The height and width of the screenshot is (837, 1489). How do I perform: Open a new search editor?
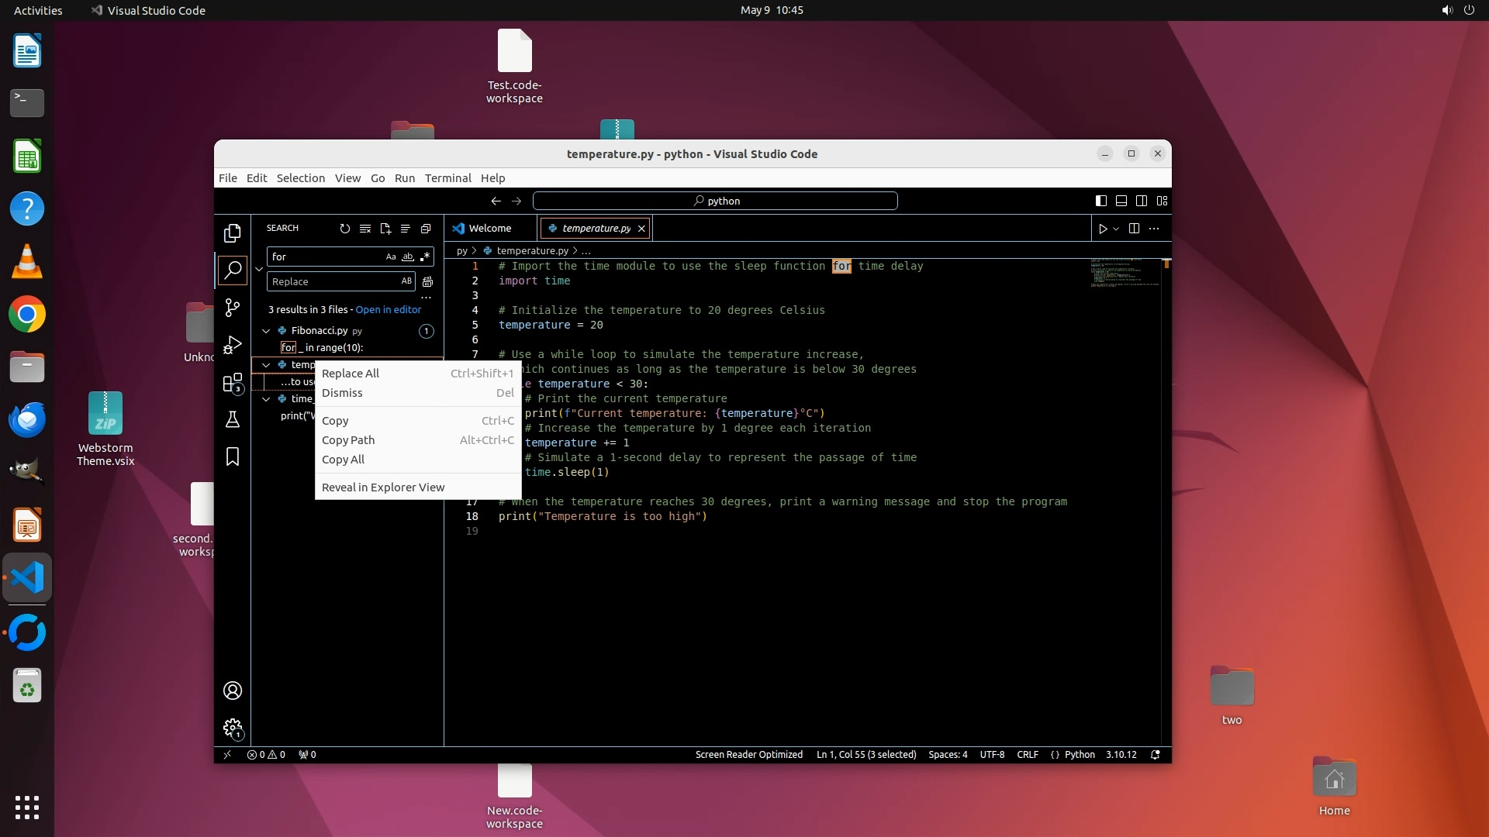[385, 229]
